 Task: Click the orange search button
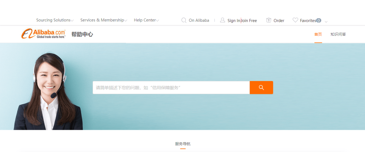(x=261, y=87)
